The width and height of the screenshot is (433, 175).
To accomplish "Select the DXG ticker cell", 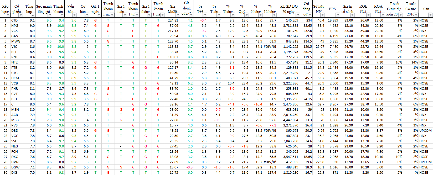I will coord(17,157).
